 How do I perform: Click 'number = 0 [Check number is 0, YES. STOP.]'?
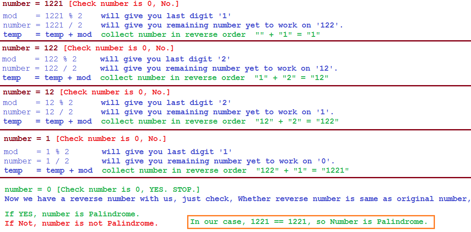click(x=102, y=189)
